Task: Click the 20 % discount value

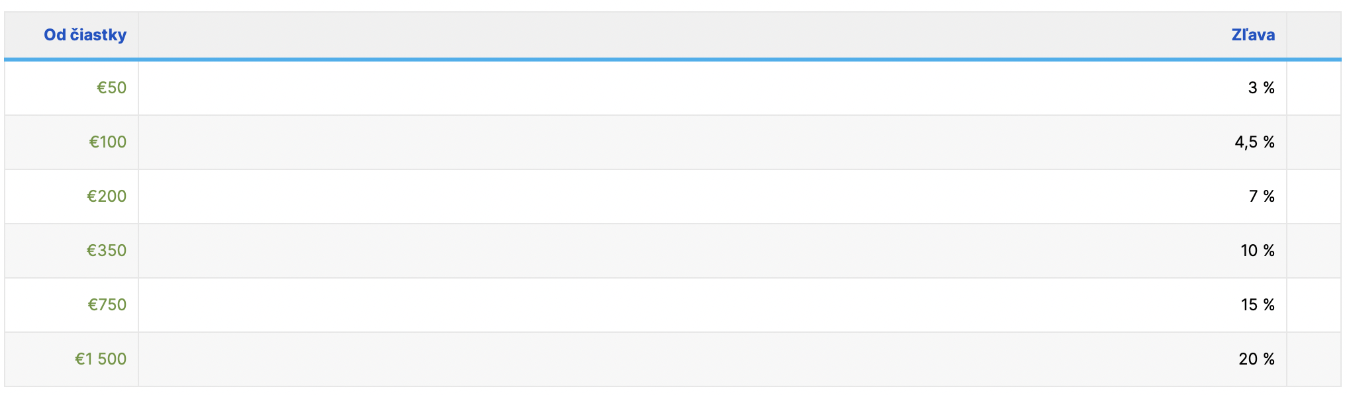Action: [1257, 359]
